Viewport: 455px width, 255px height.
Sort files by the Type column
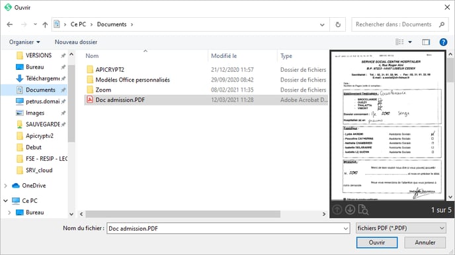(286, 56)
